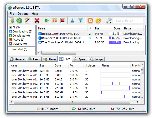Click files list horizontal scrollbar thumb
152x118 pixels.
(x=72, y=102)
